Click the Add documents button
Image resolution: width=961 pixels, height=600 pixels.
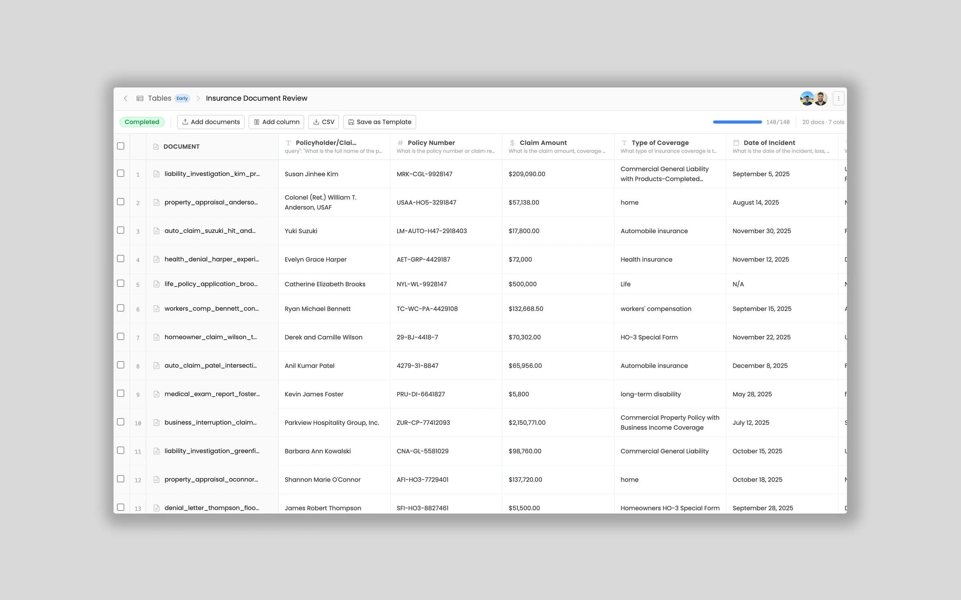coord(211,122)
